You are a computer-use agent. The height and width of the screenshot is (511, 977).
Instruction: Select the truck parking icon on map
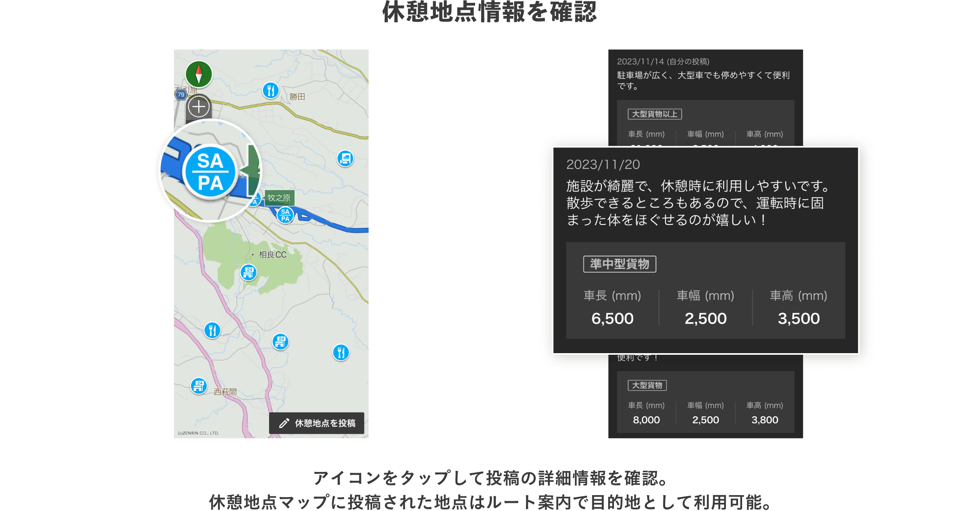(345, 158)
